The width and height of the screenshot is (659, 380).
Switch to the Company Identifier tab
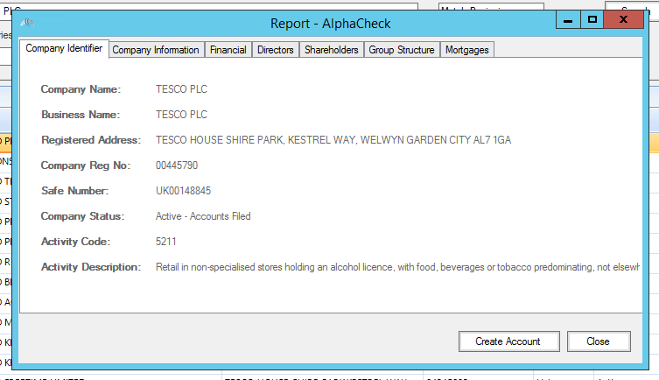point(64,49)
